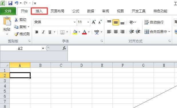The image size is (177, 108).
Task: Open the 数据 (Data) tab
Action: (91, 11)
